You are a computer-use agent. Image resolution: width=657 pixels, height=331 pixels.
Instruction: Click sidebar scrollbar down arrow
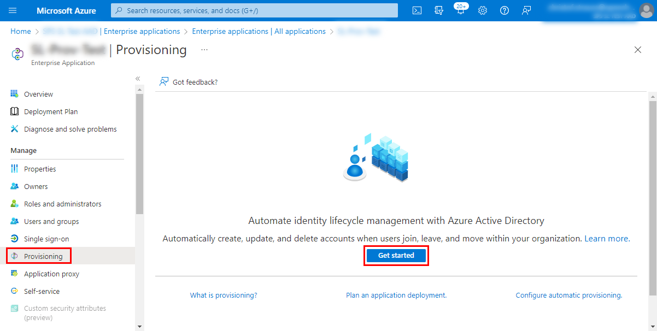coord(139,326)
